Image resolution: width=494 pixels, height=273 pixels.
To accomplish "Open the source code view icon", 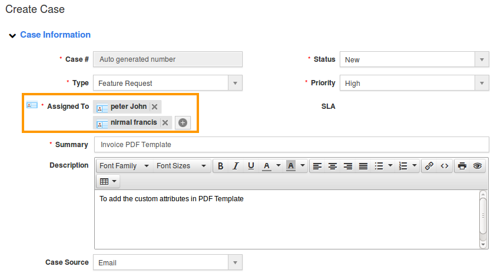I will [x=445, y=166].
